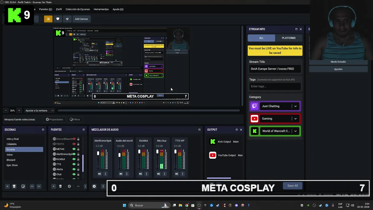Open Ayuda menu
Image resolution: width=373 pixels, height=210 pixels.
[118, 9]
